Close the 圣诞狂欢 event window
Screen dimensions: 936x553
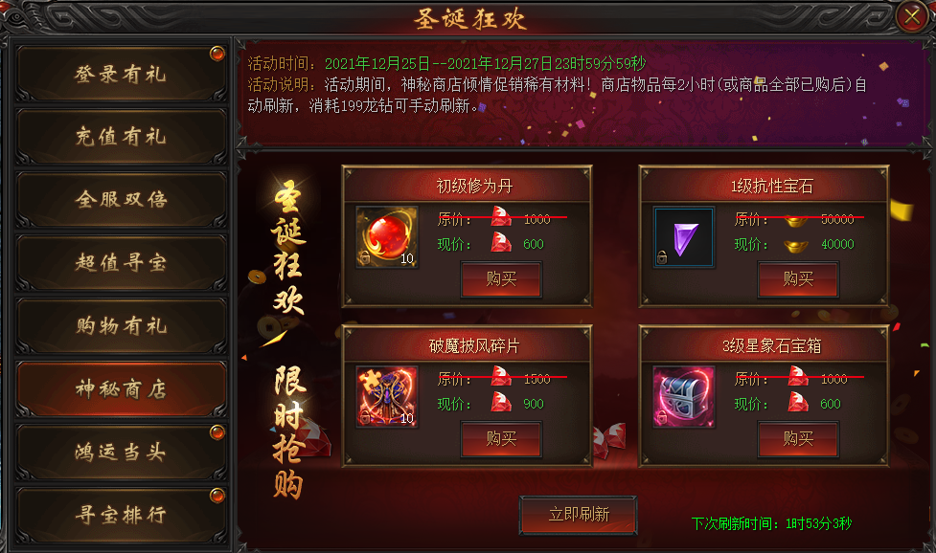pos(912,16)
